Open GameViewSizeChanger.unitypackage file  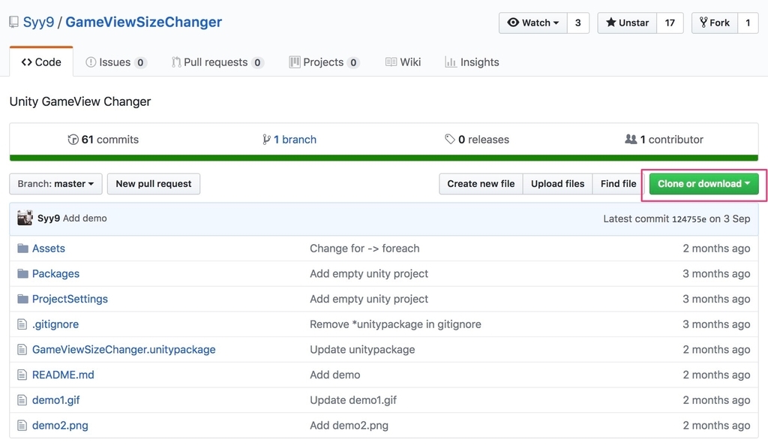coord(124,349)
